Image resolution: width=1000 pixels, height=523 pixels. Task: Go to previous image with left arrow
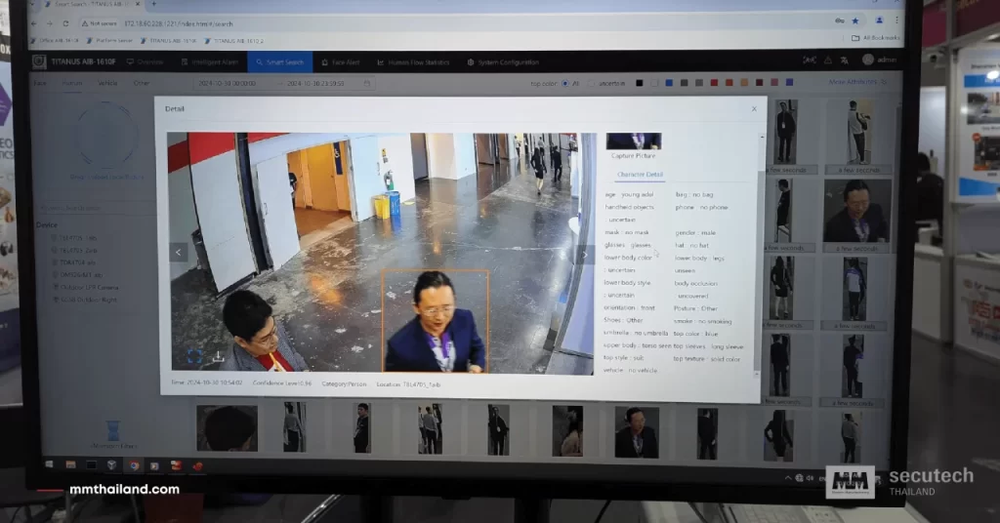tap(179, 253)
